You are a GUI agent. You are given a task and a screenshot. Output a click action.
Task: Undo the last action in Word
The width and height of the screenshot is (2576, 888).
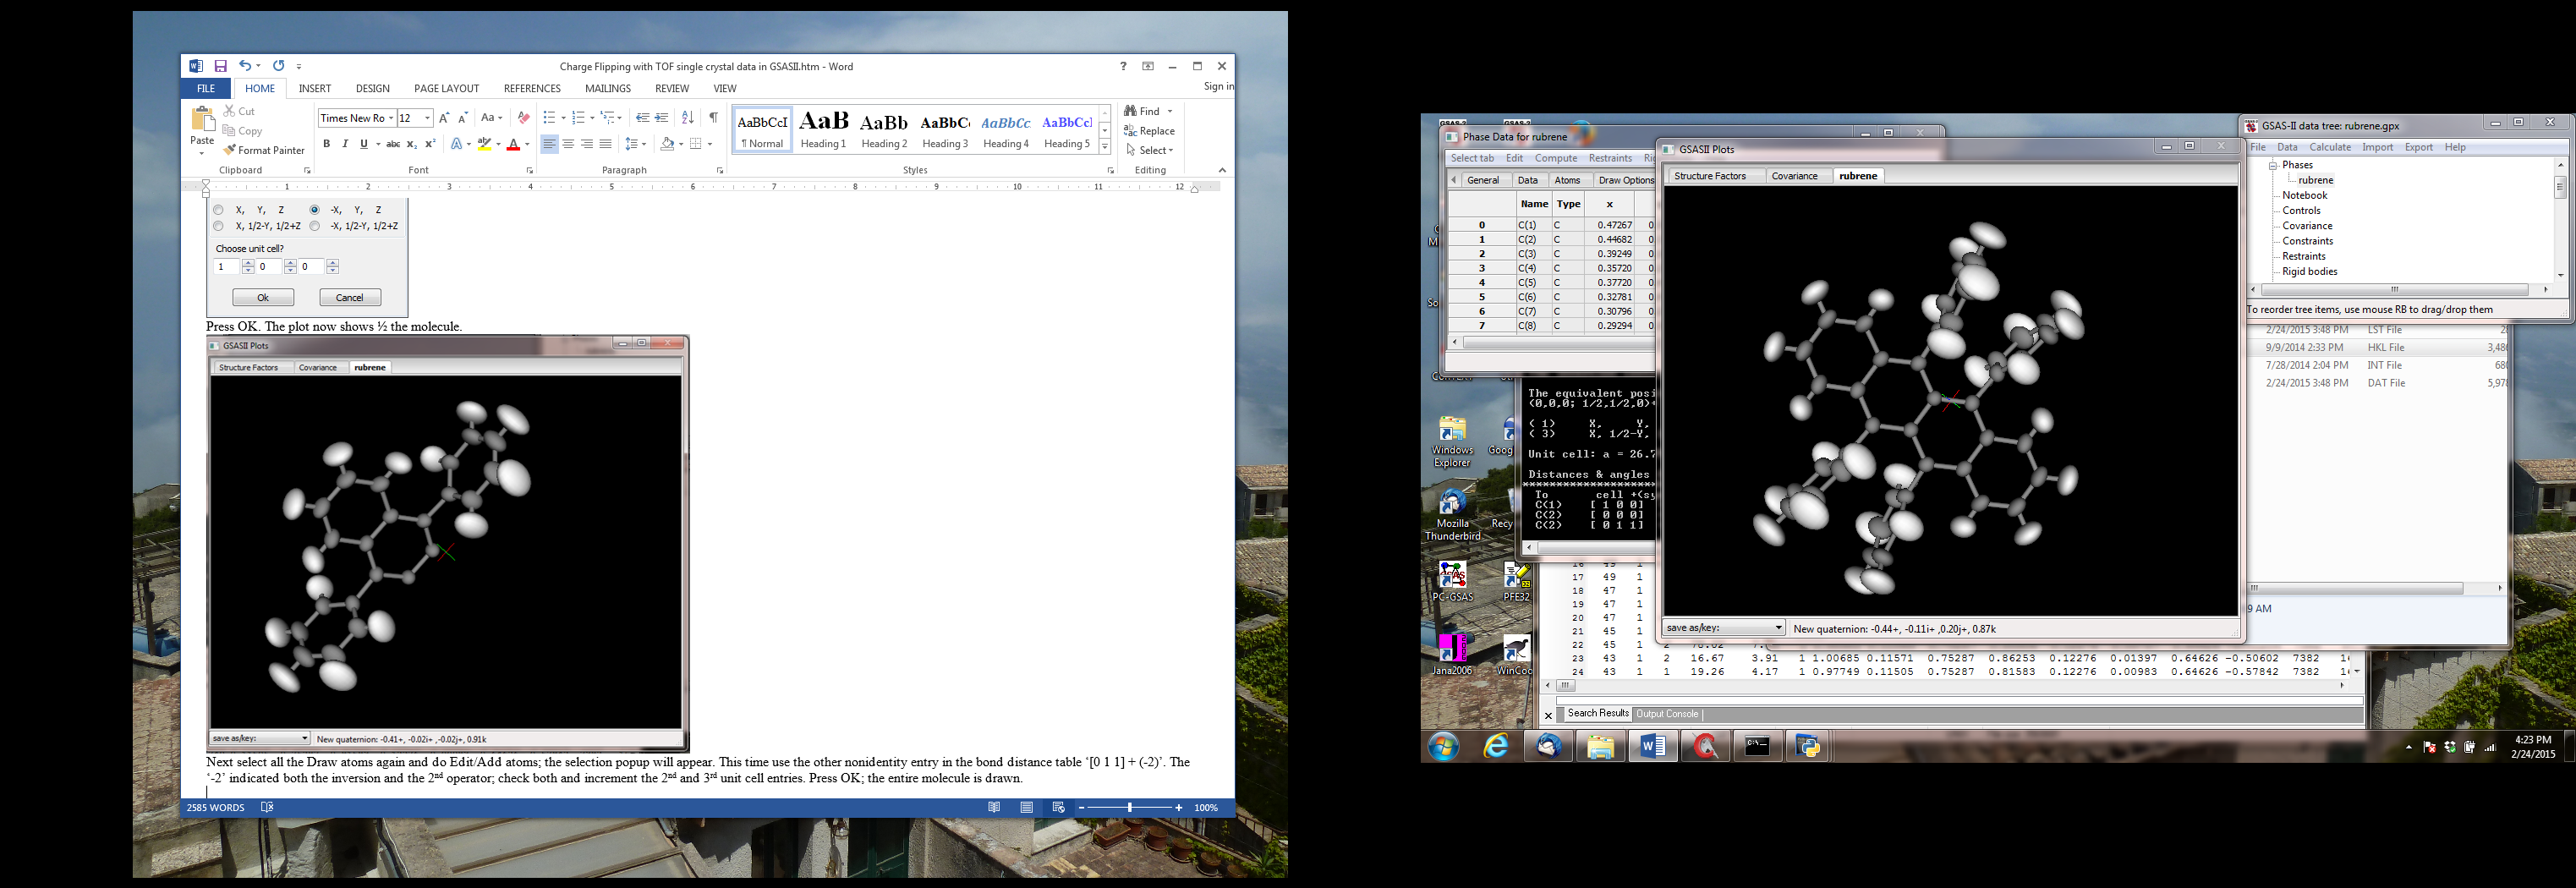point(245,66)
